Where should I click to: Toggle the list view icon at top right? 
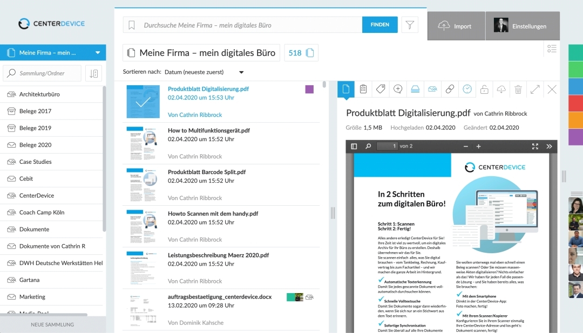pos(552,48)
